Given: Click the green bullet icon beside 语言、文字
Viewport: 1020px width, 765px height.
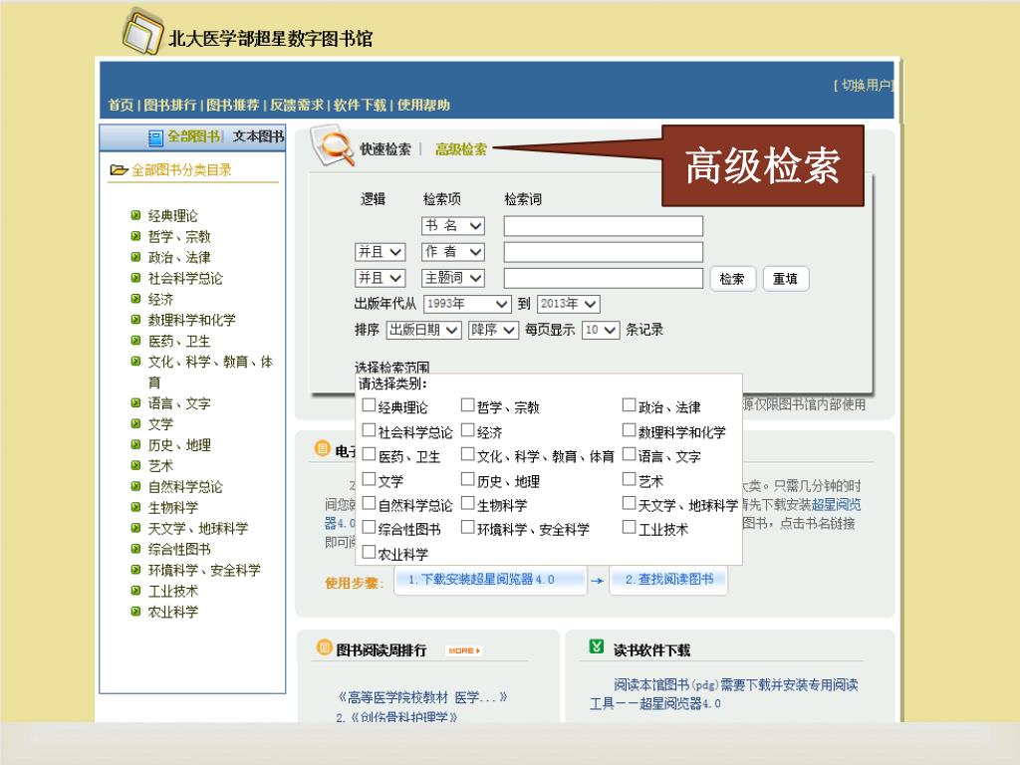Looking at the screenshot, I should (135, 402).
